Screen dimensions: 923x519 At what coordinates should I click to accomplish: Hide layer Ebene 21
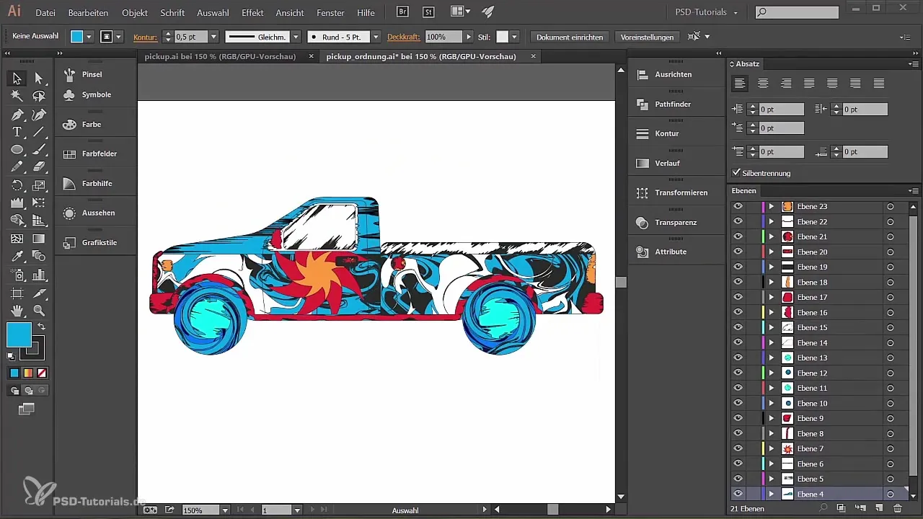(738, 236)
